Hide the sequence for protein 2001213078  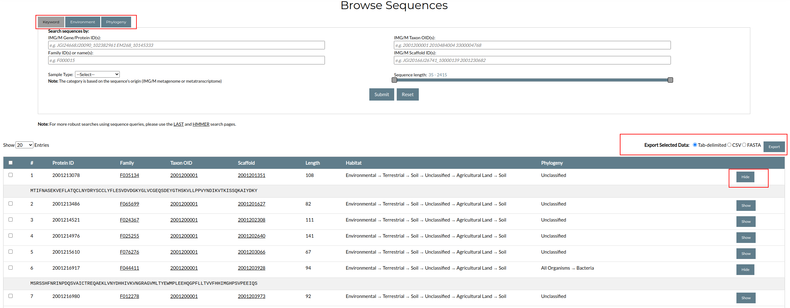click(745, 177)
